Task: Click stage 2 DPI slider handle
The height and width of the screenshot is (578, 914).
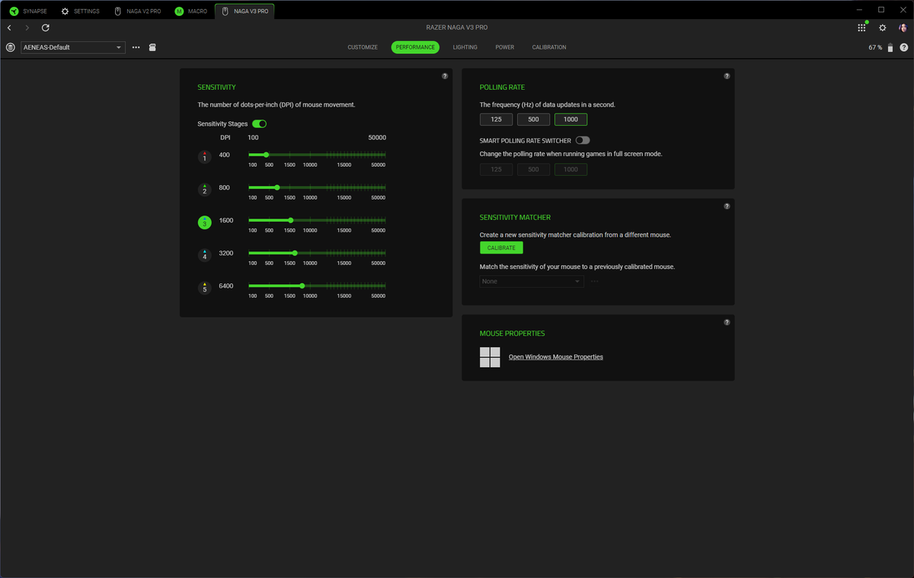Action: [x=277, y=187]
